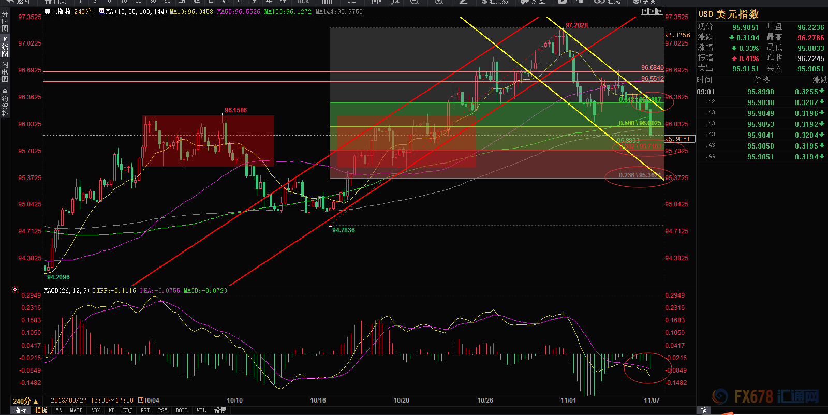This screenshot has height=415, width=828.
Task: Toggle the BOLL indicator overlay
Action: tap(182, 410)
